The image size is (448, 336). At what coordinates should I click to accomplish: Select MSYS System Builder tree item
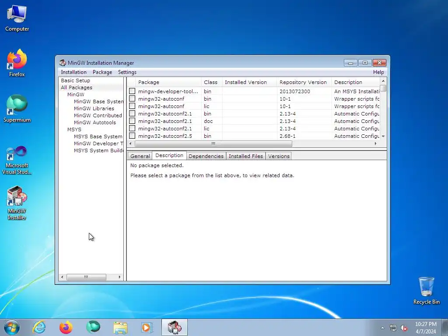click(98, 150)
